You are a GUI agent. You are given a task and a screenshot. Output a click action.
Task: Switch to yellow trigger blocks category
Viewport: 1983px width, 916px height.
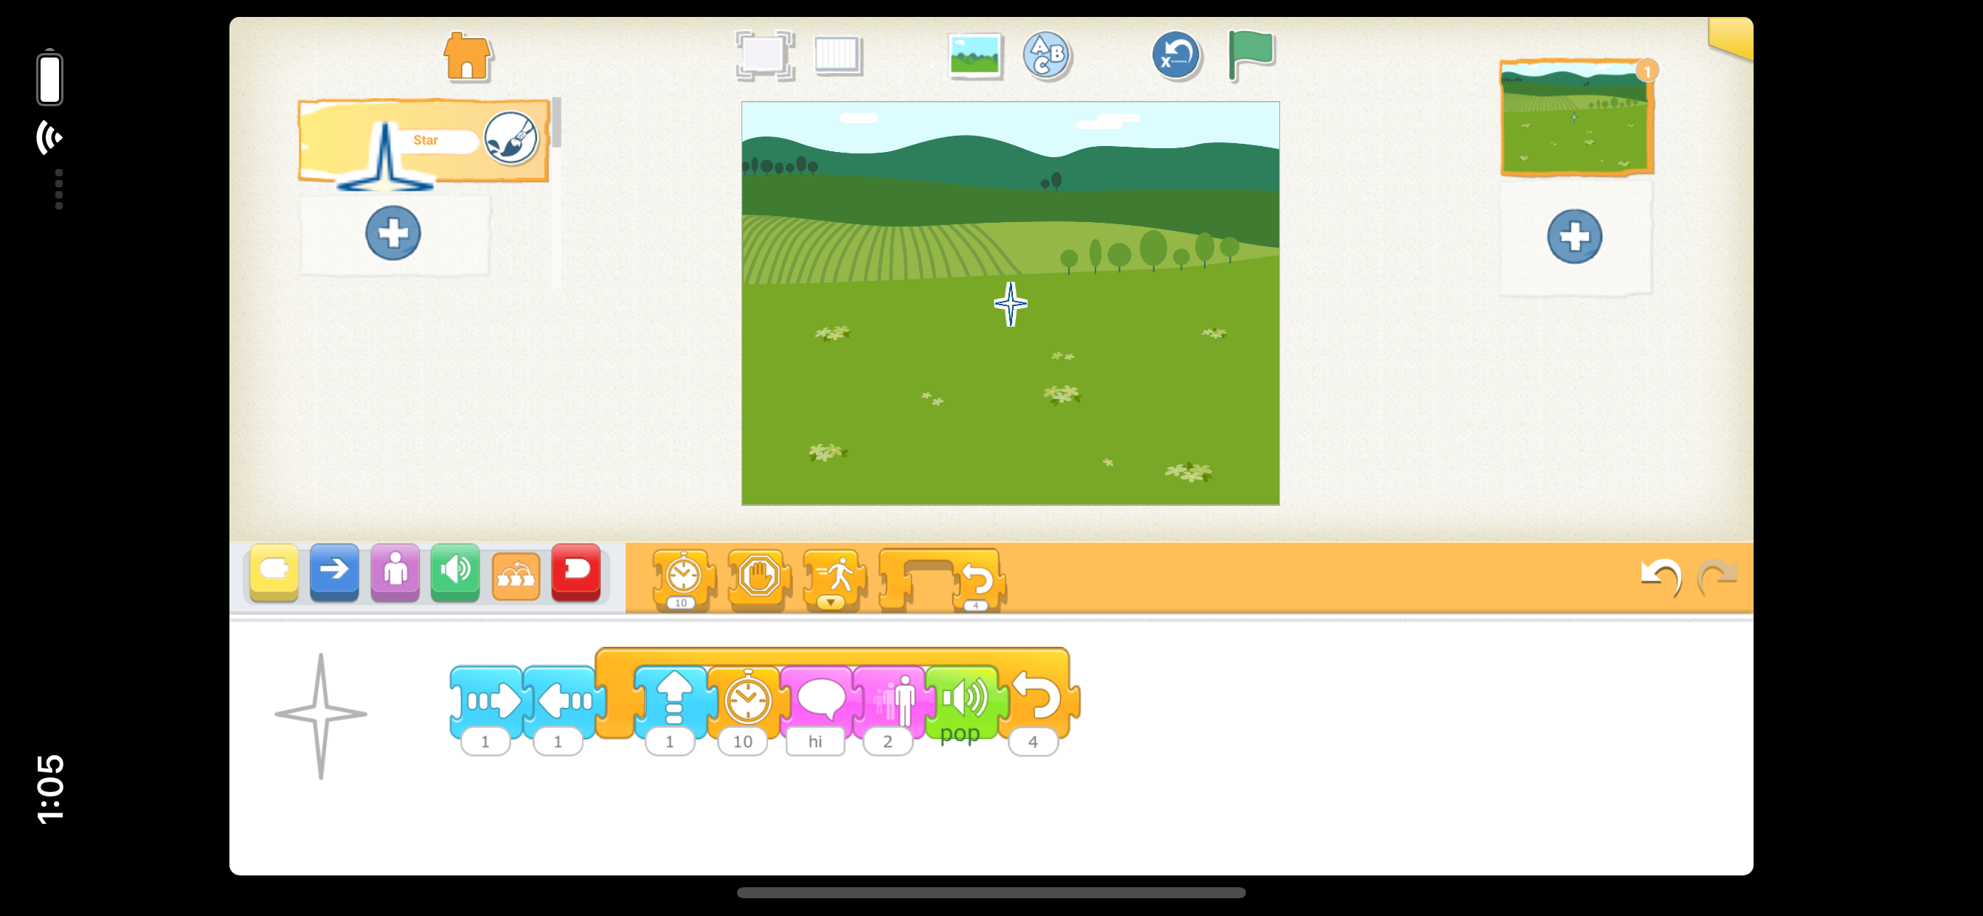274,571
